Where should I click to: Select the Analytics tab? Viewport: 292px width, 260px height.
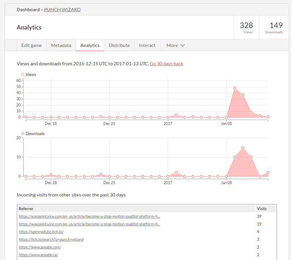90,45
